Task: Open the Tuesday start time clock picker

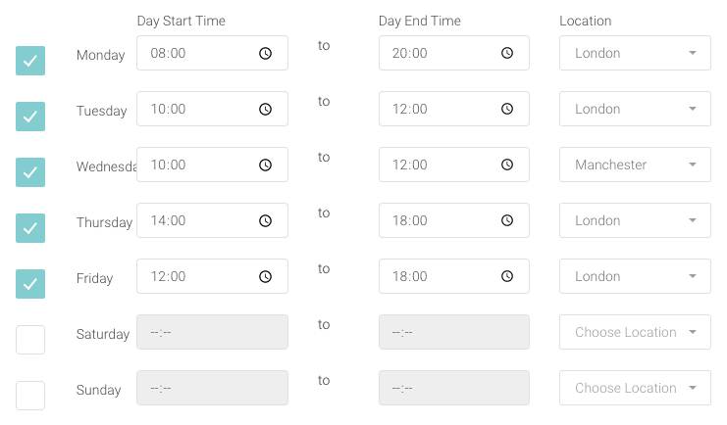Action: pos(265,110)
